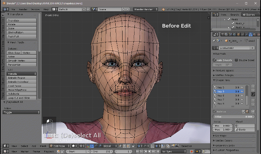261x154 pixels.
Task: Clear shape key weights with X icon
Action: [252, 111]
